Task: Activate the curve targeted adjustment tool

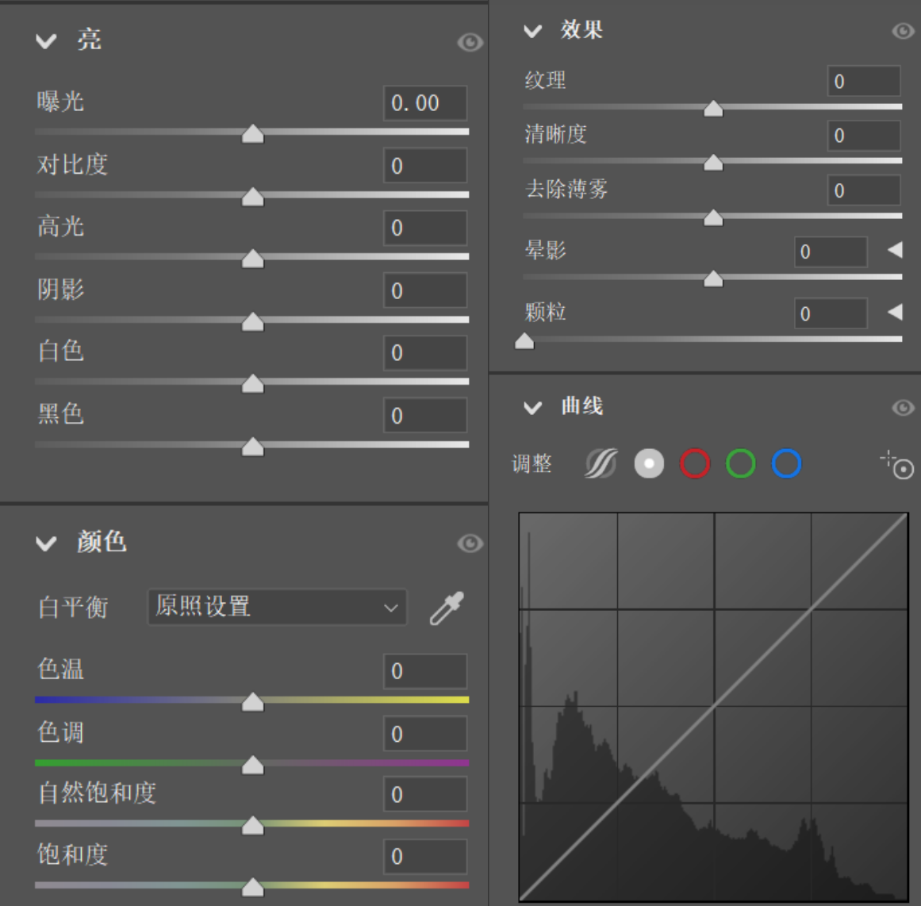Action: 898,465
